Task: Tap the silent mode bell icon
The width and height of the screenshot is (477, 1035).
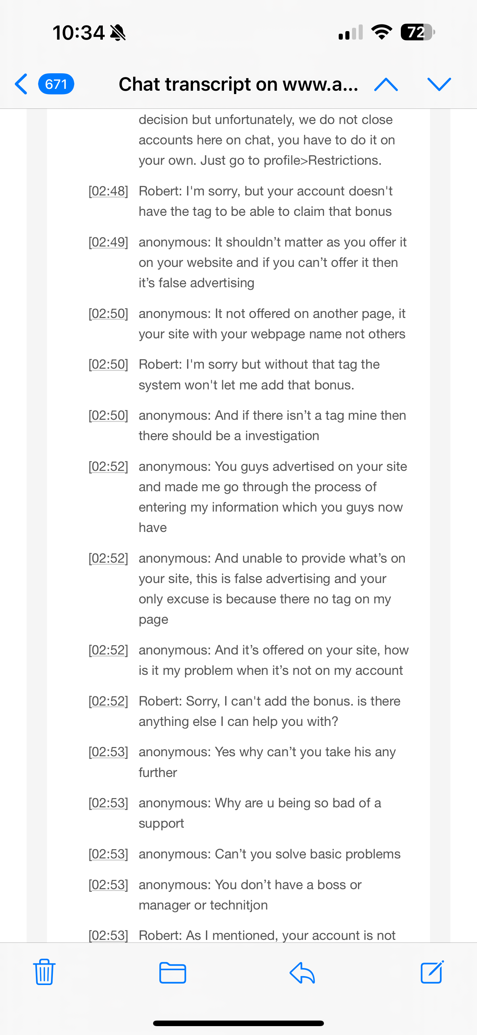Action: click(x=118, y=32)
